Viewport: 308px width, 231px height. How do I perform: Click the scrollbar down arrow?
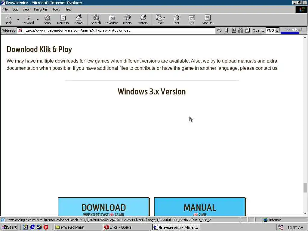(305, 214)
